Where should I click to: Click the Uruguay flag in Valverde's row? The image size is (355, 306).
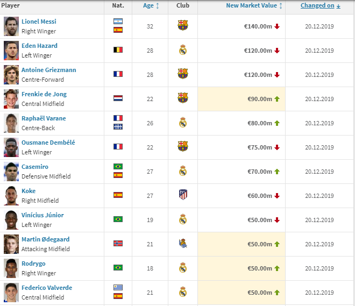118,287
